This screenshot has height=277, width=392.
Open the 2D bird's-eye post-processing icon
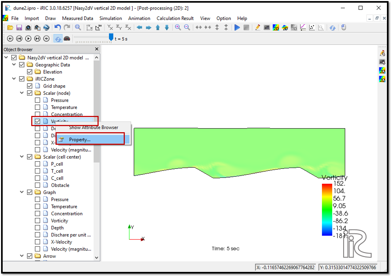coord(285,28)
